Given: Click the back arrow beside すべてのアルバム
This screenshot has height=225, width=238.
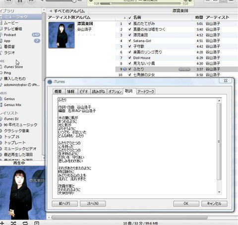Looking at the screenshot, I should (x=51, y=11).
